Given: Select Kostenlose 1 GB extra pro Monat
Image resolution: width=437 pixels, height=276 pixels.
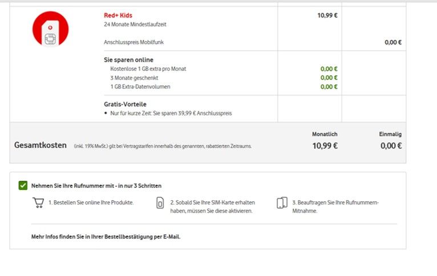Looking at the screenshot, I should (x=148, y=68).
